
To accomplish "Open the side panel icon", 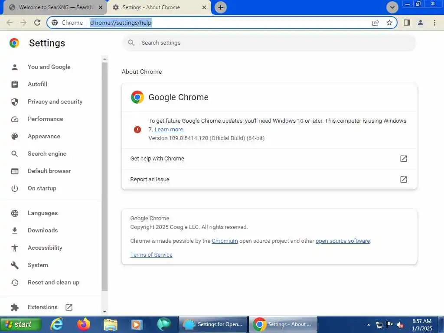I will pos(407,23).
